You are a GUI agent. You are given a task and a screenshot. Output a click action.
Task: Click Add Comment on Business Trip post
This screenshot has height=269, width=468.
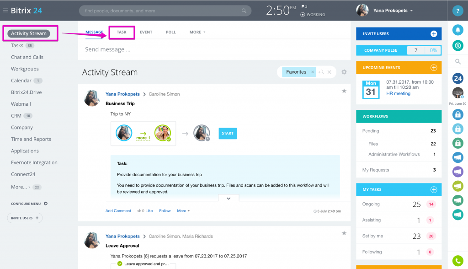click(118, 211)
